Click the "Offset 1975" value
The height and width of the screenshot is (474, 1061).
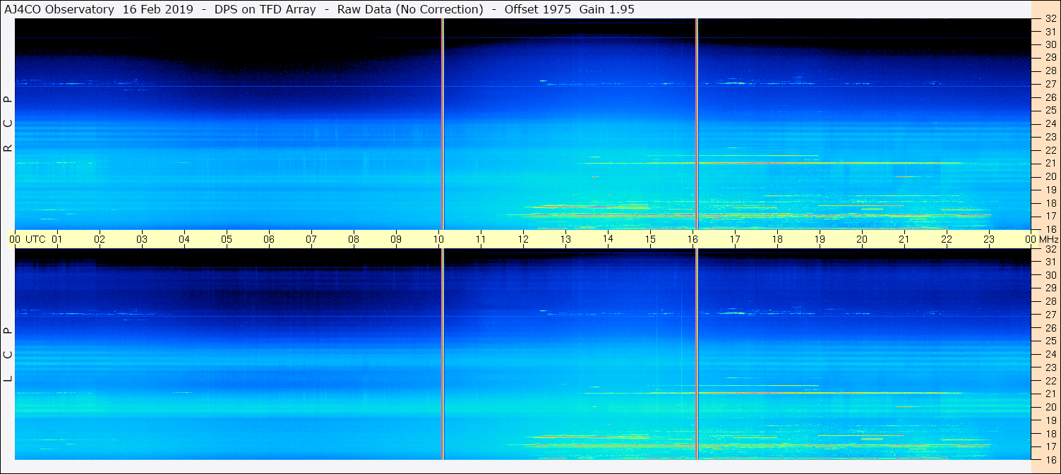point(537,9)
